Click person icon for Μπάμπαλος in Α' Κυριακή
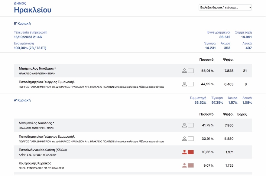Image resolution: width=266 pixels, height=176 pixels. [184, 125]
